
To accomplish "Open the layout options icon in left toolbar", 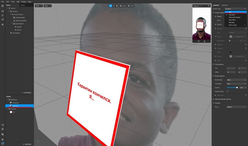I will pos(2,6).
